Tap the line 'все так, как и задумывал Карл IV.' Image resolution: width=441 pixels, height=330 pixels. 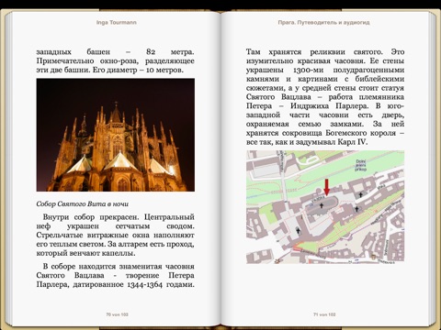[307, 142]
